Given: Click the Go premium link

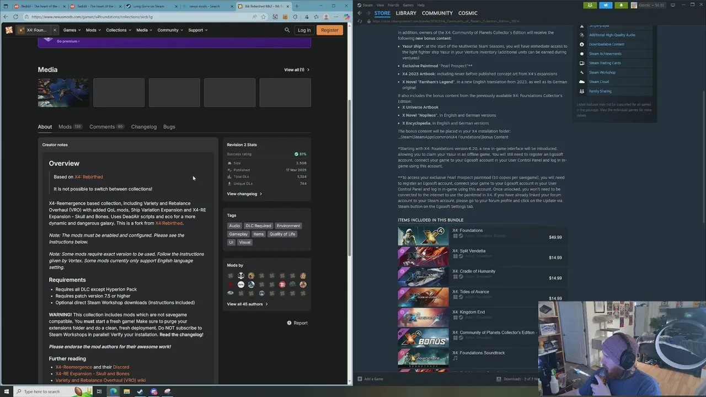Looking at the screenshot, I should point(68,41).
